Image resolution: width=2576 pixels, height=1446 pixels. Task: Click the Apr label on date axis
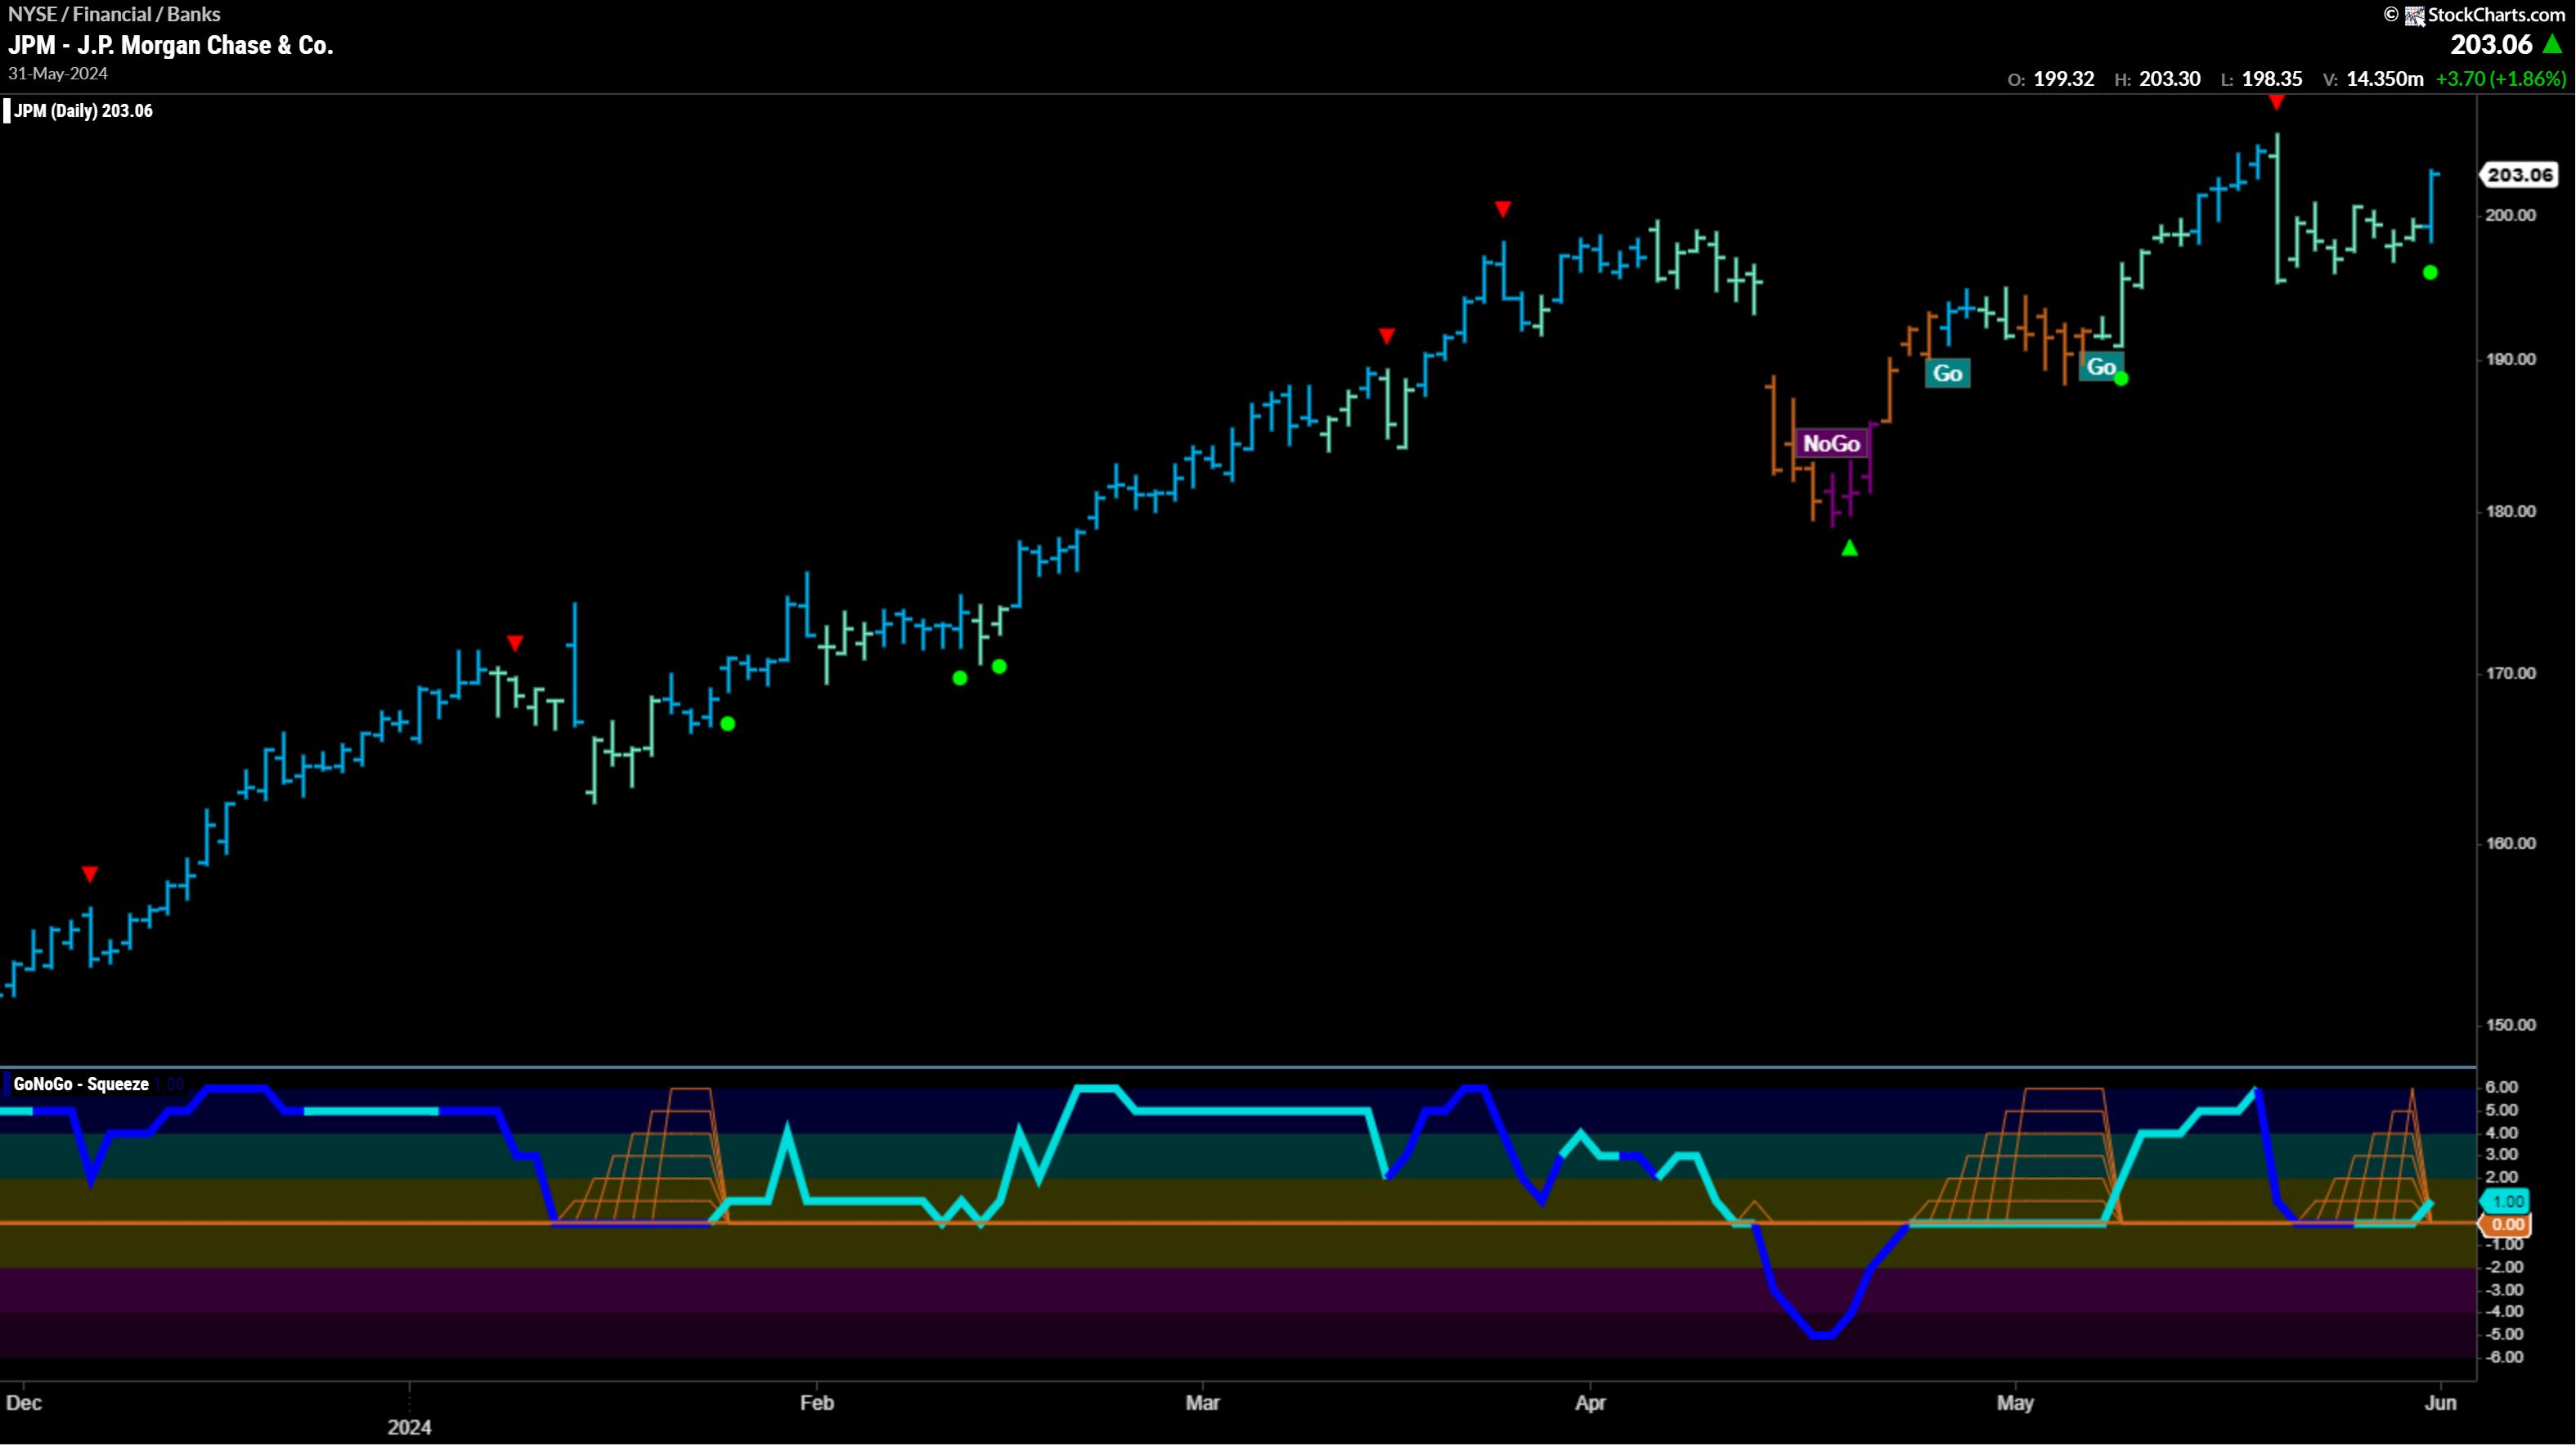pyautogui.click(x=1590, y=1403)
